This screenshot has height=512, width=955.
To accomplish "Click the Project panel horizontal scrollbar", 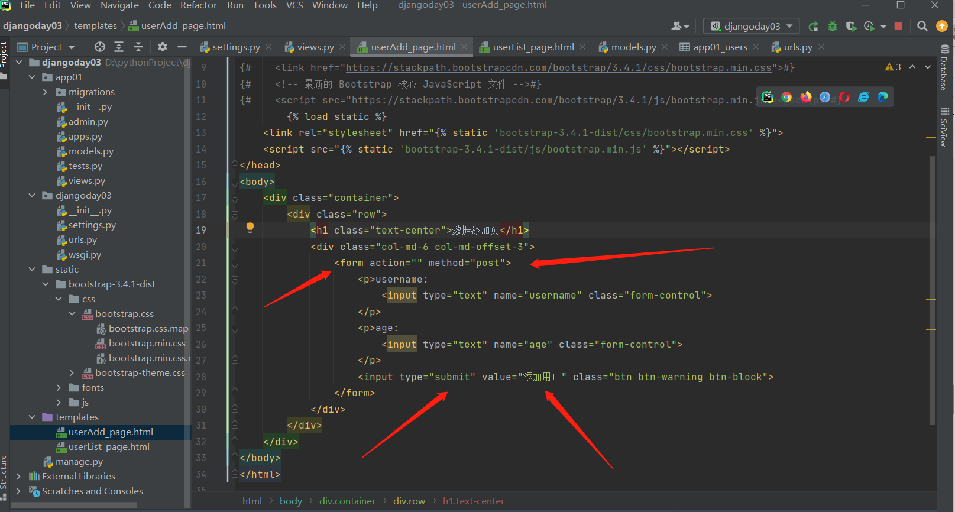I will point(74,505).
